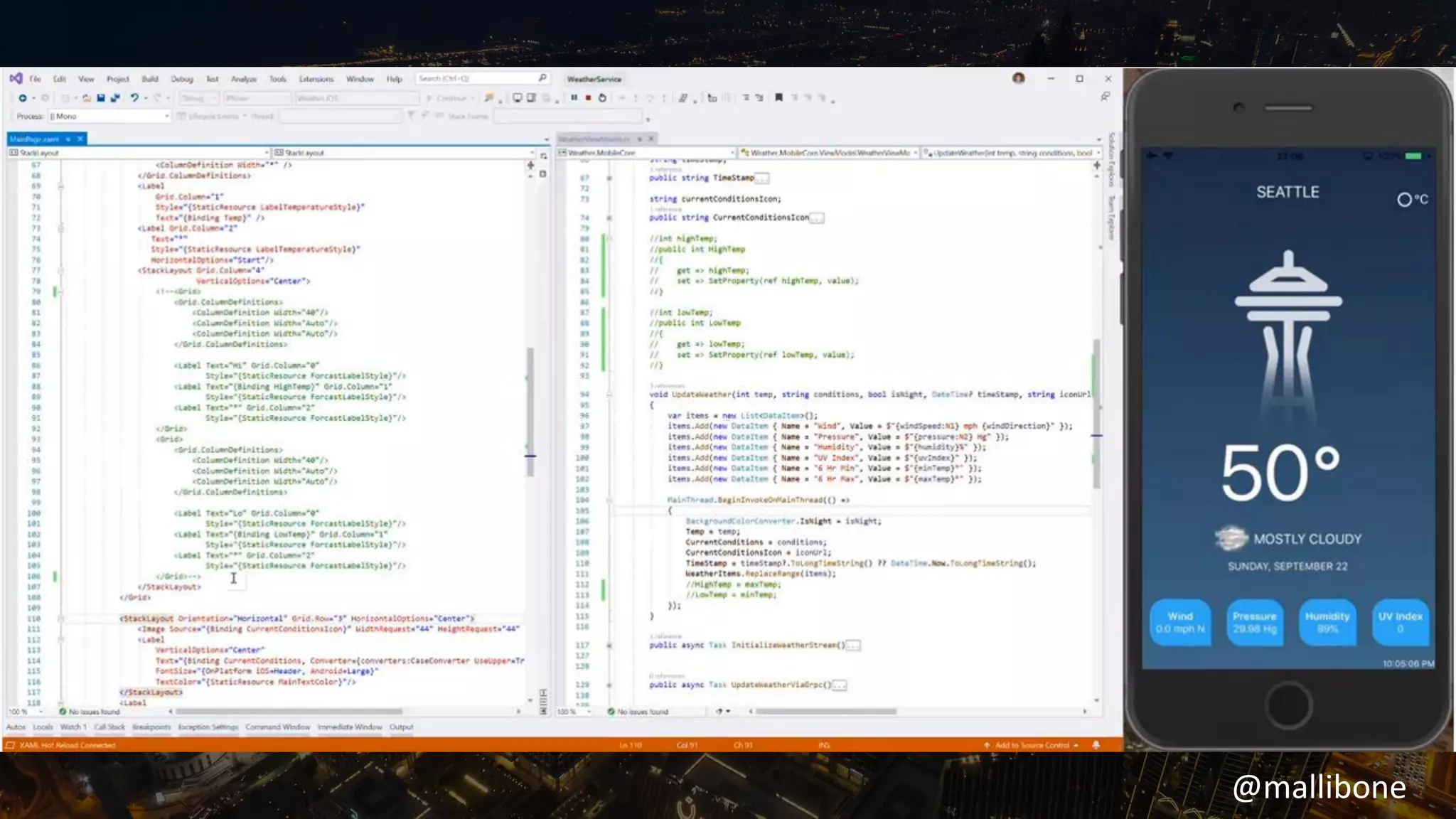This screenshot has height=819, width=1456.
Task: Open the Process Mono dropdown
Action: [167, 116]
